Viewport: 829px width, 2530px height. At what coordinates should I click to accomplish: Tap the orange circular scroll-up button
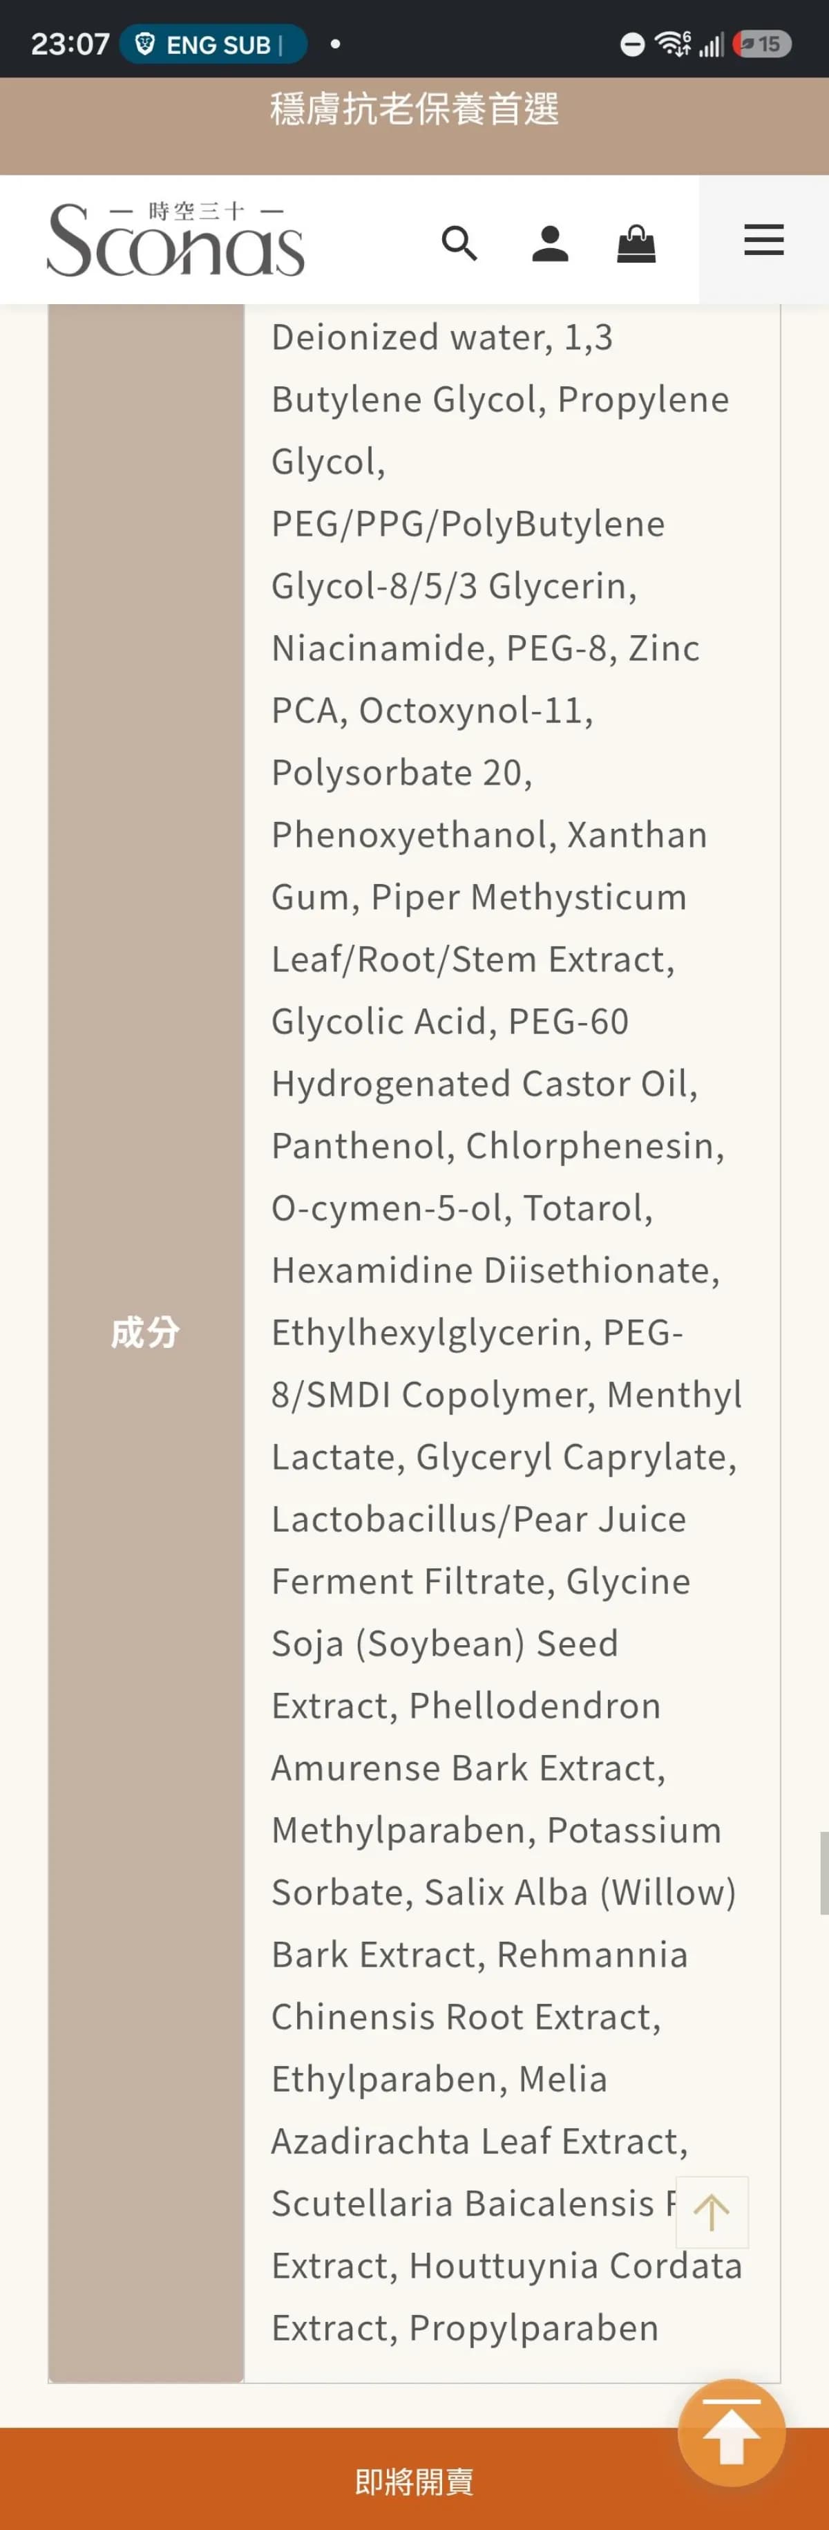[731, 2432]
